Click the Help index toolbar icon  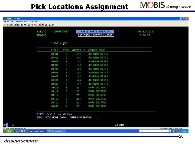pos(53,25)
